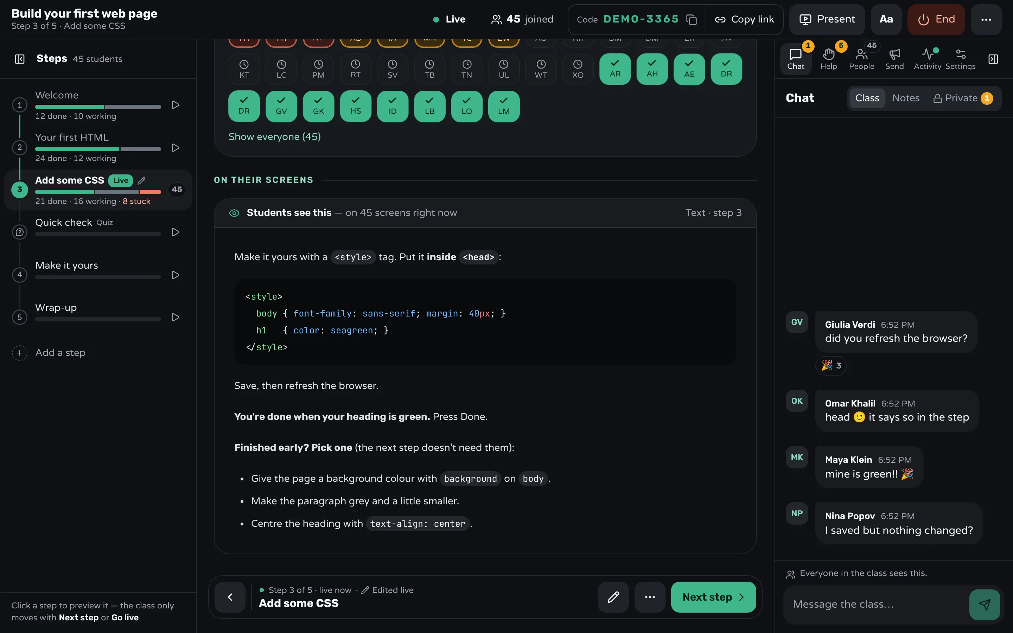Toggle the Students see this eye icon
This screenshot has height=633, width=1013.
pyautogui.click(x=234, y=213)
